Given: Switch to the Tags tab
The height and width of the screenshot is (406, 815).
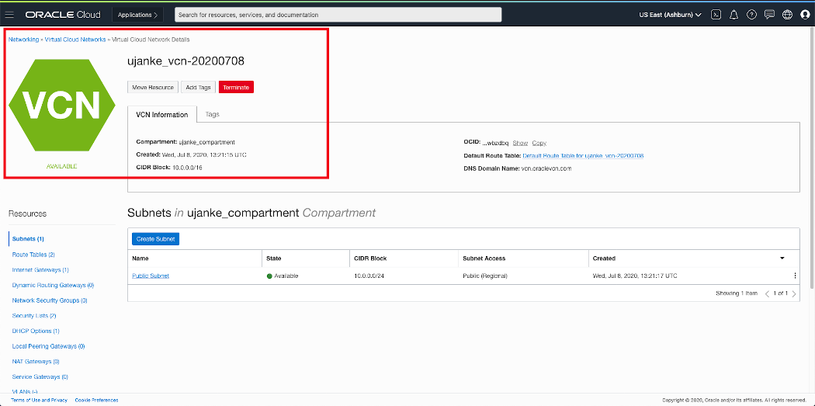Looking at the screenshot, I should click(x=212, y=114).
